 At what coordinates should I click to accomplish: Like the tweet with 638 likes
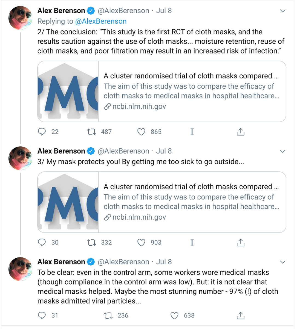[x=174, y=316]
